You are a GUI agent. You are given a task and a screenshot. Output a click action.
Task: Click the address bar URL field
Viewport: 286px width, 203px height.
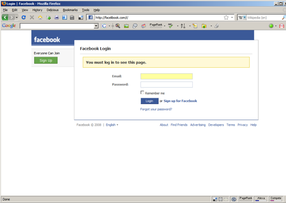pyautogui.click(x=159, y=17)
